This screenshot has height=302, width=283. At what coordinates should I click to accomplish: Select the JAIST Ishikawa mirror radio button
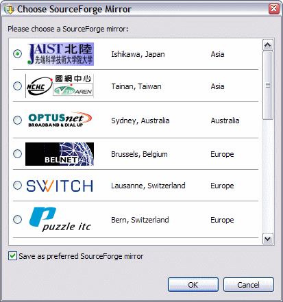pyautogui.click(x=17, y=54)
